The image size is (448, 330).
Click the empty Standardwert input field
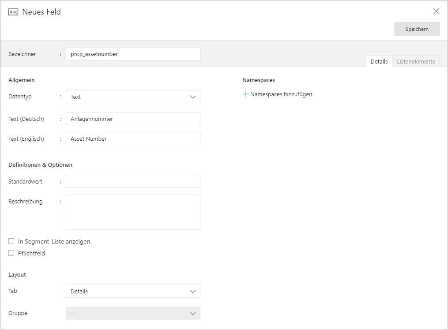[x=132, y=181]
